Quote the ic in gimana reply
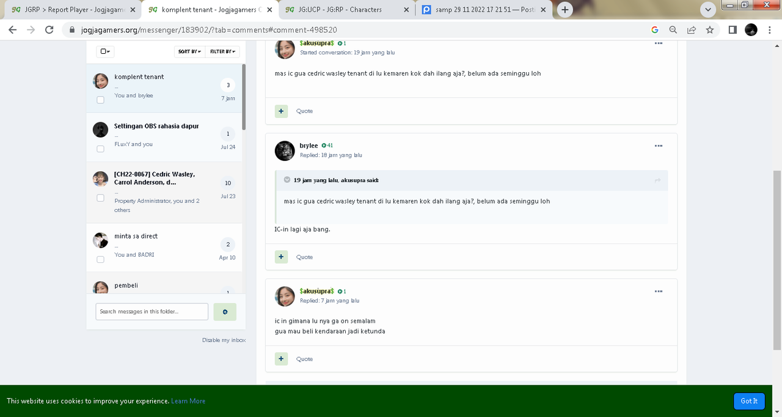Viewport: 782px width, 417px height. coord(304,359)
